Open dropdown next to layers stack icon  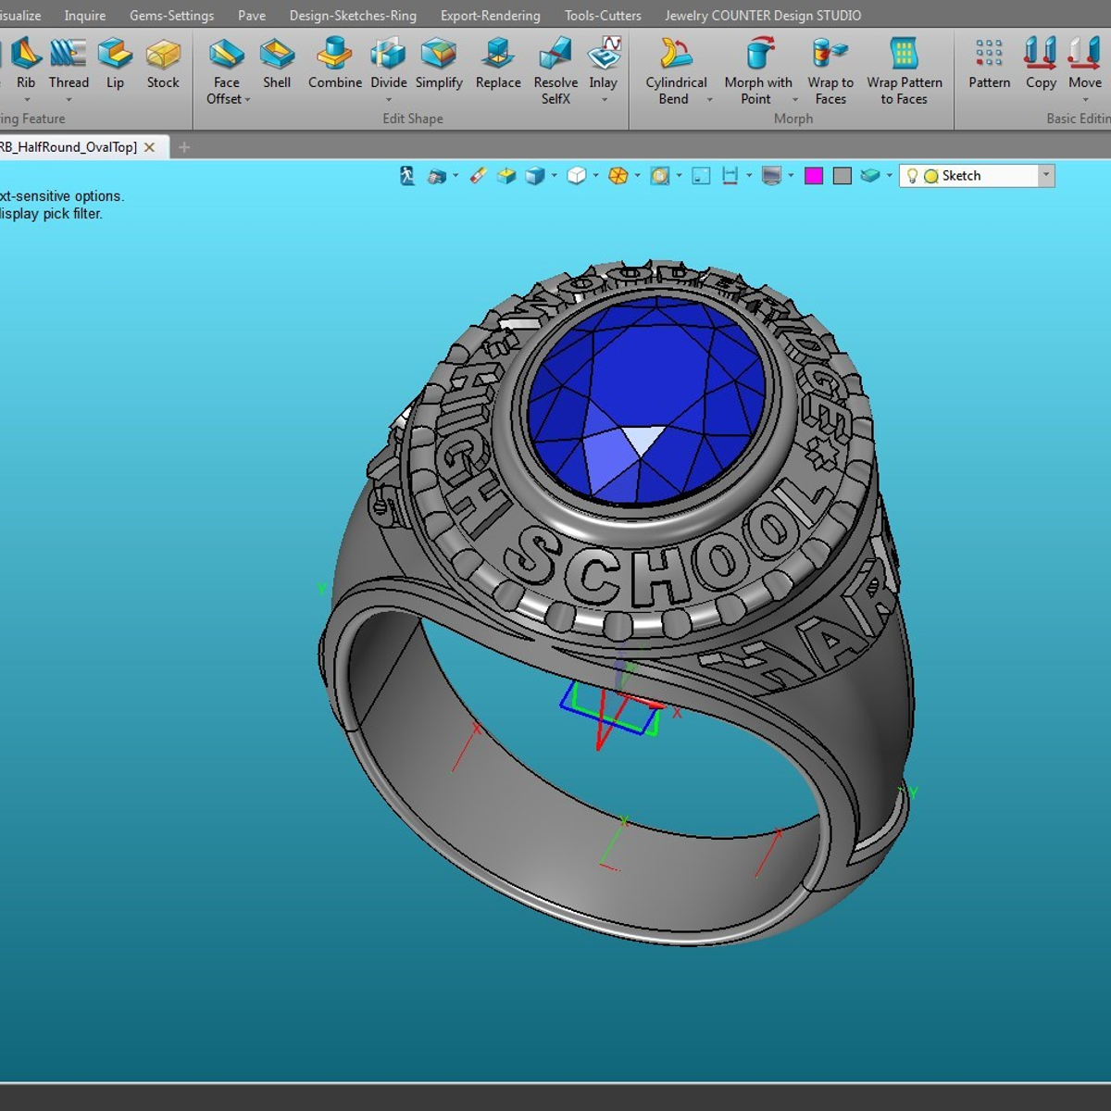[890, 176]
